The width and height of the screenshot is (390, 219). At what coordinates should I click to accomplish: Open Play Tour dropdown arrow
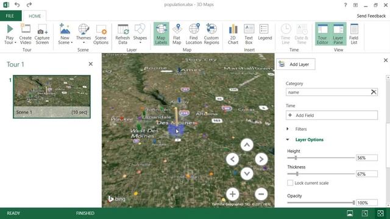tap(15, 43)
